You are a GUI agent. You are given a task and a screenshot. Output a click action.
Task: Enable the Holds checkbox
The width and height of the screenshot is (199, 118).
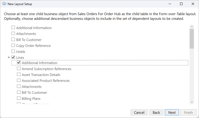point(13,51)
